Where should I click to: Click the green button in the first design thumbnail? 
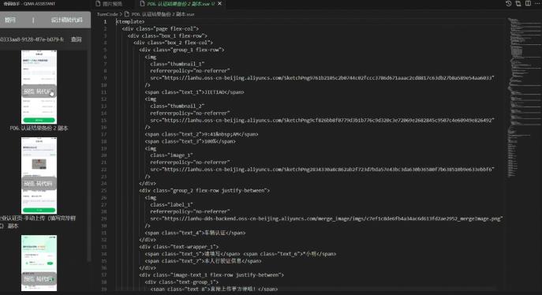(39, 120)
